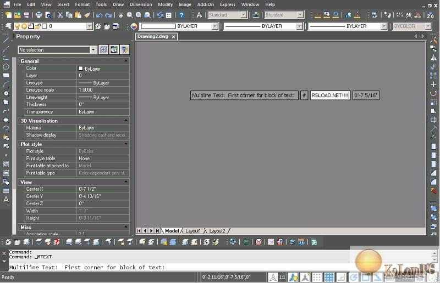Go to first layout tab arrow
The width and height of the screenshot is (440, 283).
click(x=139, y=231)
